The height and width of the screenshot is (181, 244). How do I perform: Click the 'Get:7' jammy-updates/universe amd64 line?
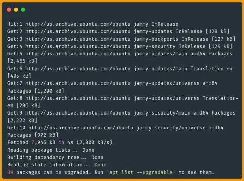coord(112,83)
